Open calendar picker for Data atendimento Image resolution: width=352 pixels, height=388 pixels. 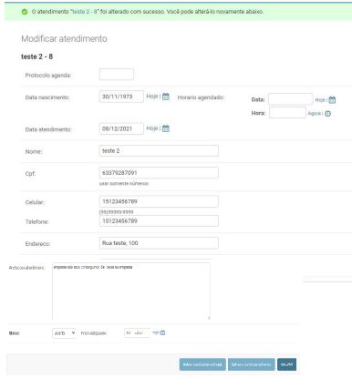point(166,128)
